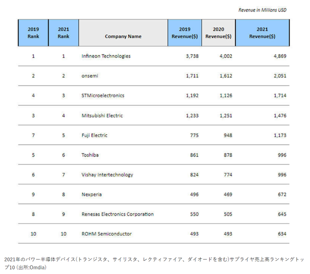Click Mitsubishi Electric's 2019 rank 3
Image resolution: width=310 pixels, height=274 pixels.
(x=33, y=115)
